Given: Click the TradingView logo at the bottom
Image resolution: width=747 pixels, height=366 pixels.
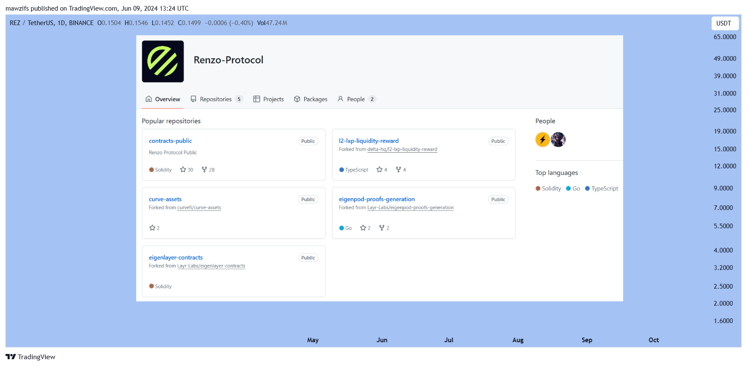Looking at the screenshot, I should point(30,357).
